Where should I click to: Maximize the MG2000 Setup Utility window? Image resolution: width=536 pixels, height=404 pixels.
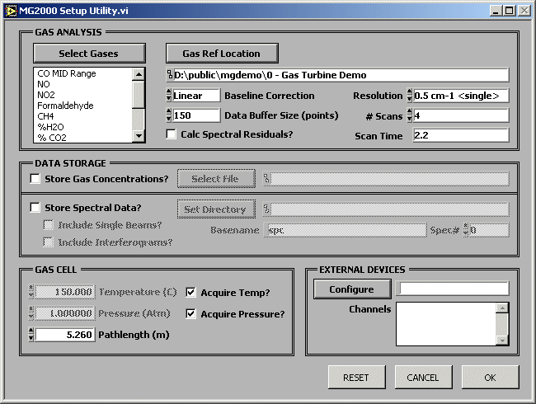(x=510, y=11)
